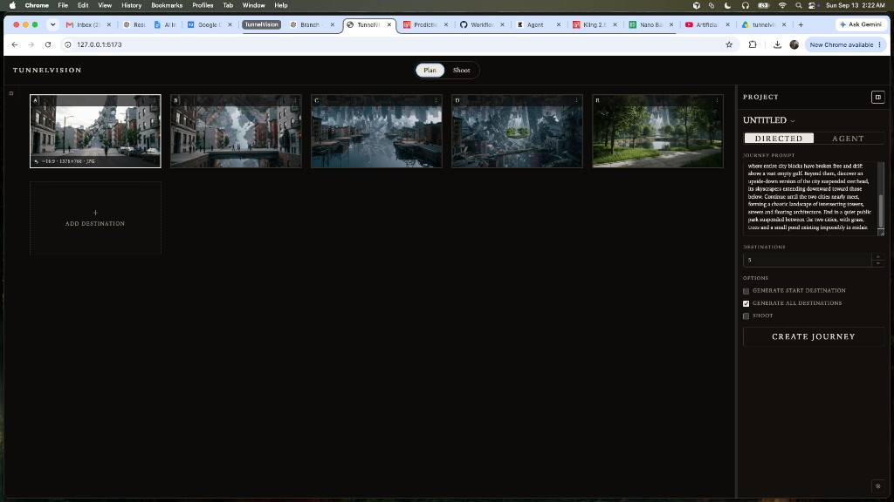Increase the destinations count

click(x=878, y=257)
